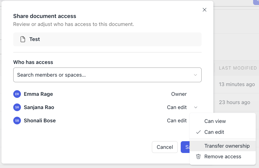Close the Share document access dialog
The width and height of the screenshot is (259, 168).
pos(205,10)
